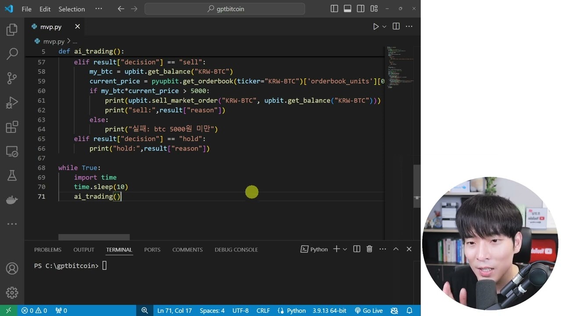
Task: Open the Manage gear menu
Action: [12, 292]
